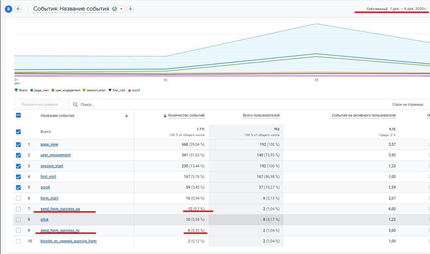Click the search magnifier icon

pos(76,105)
